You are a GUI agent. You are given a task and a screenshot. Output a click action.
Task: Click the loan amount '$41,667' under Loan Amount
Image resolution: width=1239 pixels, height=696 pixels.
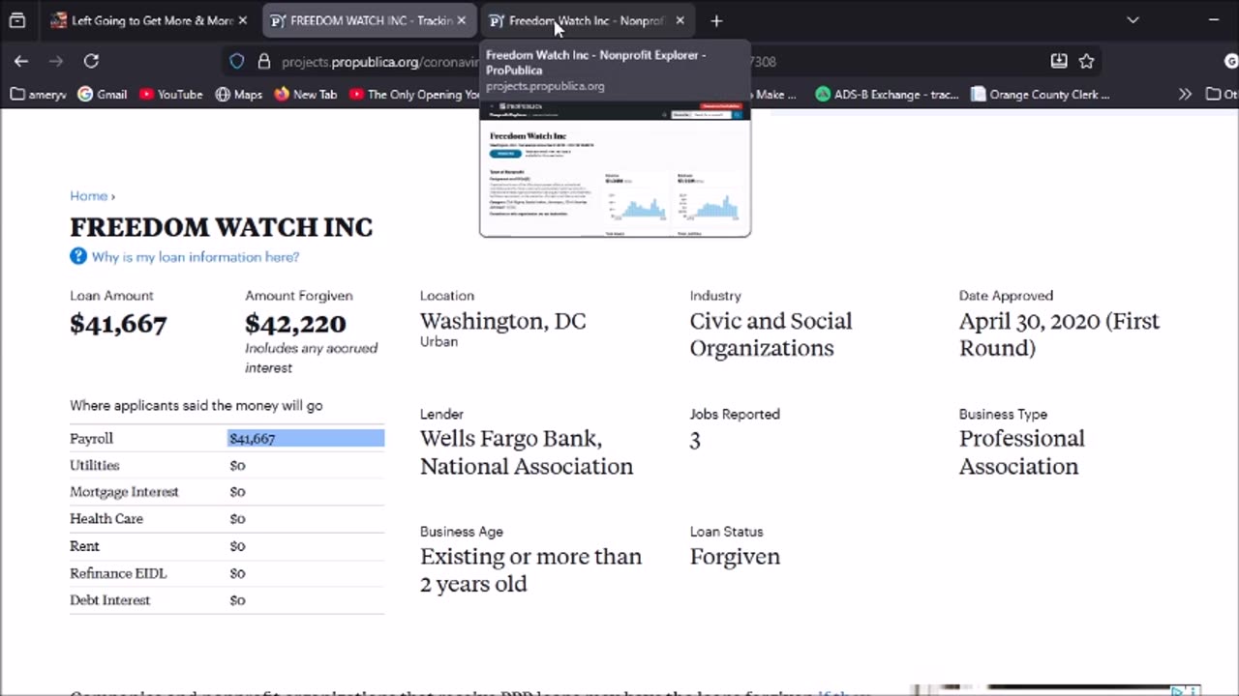point(118,324)
